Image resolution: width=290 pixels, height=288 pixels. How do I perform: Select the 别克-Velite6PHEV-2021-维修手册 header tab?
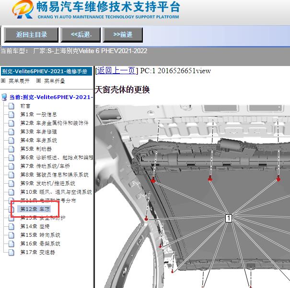click(46, 71)
